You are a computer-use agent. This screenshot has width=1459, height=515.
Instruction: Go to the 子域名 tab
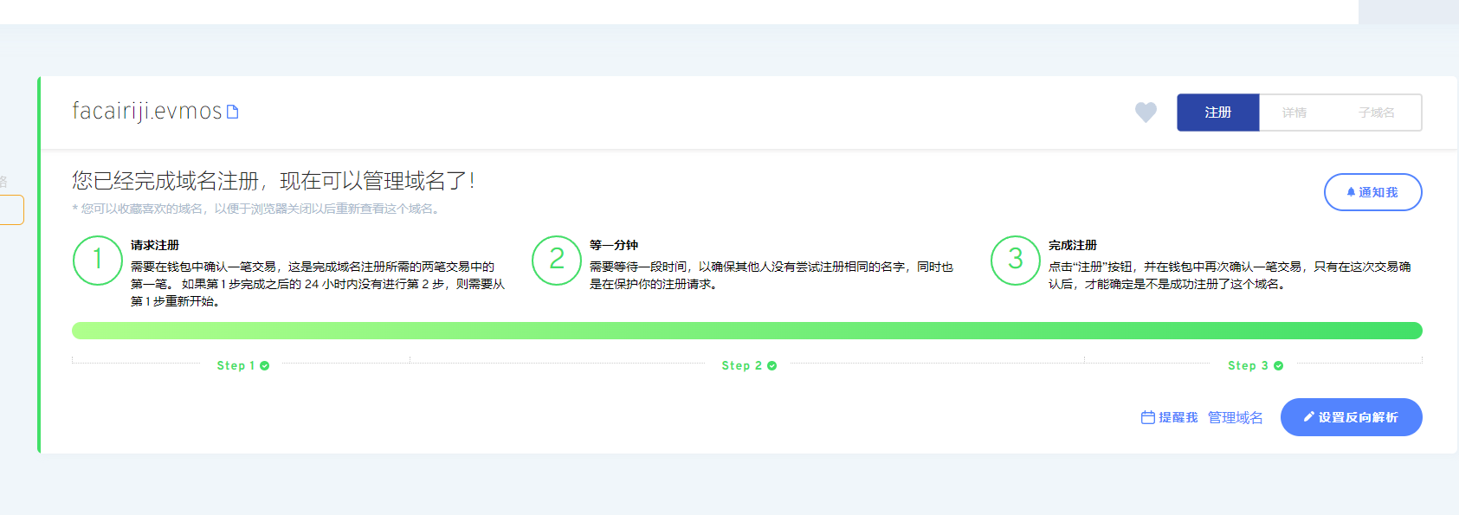[x=1376, y=113]
